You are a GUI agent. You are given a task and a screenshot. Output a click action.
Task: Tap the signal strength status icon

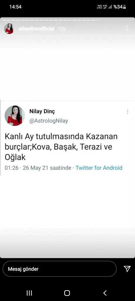[110, 7]
